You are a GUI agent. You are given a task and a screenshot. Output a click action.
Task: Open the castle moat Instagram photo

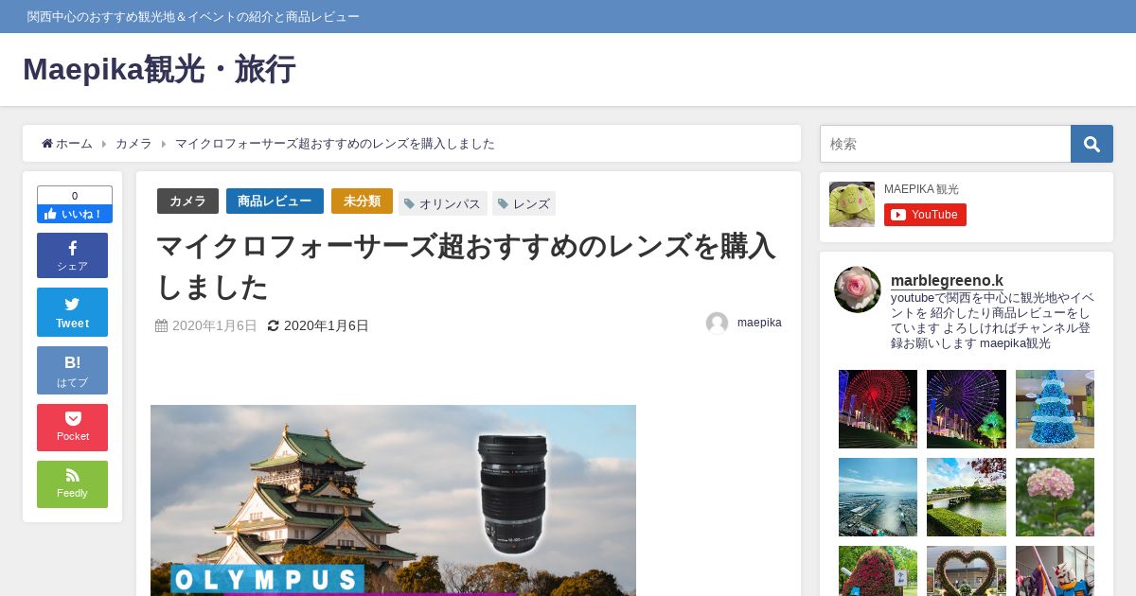pos(967,497)
